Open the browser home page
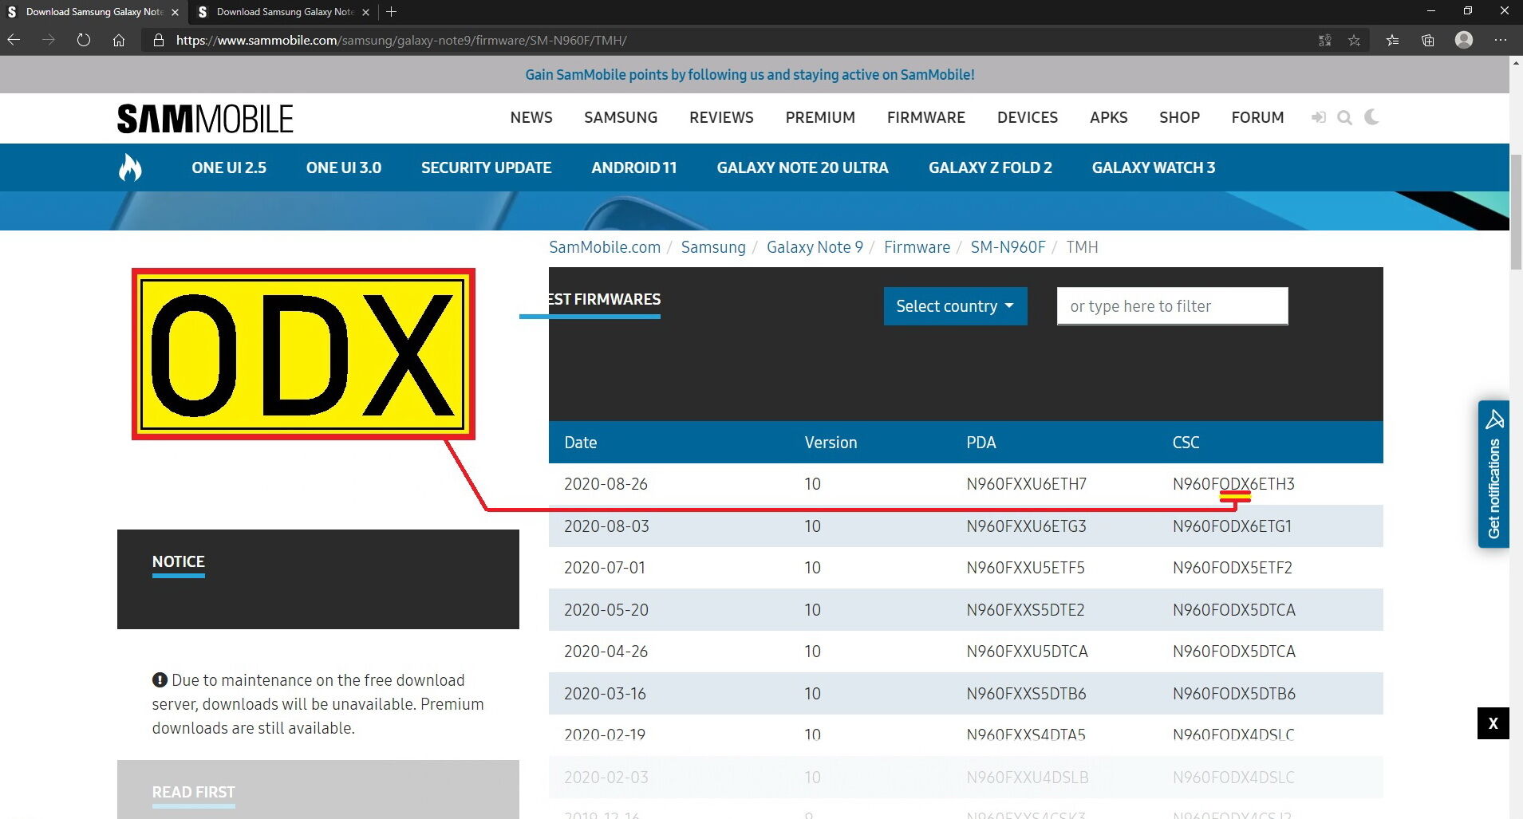This screenshot has height=819, width=1523. [x=119, y=40]
